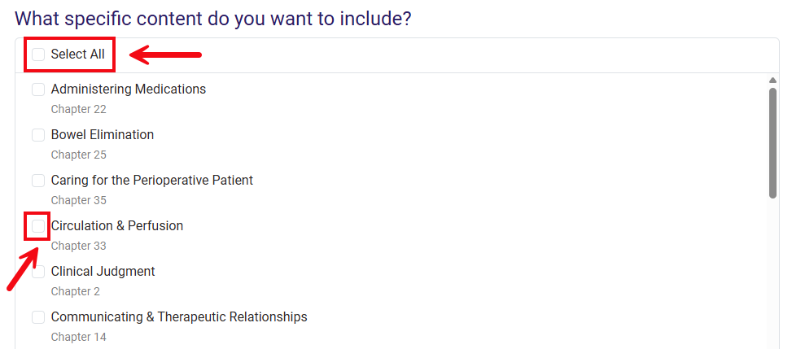The image size is (792, 349).
Task: Click the "Chapter 22" subtitle
Action: click(78, 109)
